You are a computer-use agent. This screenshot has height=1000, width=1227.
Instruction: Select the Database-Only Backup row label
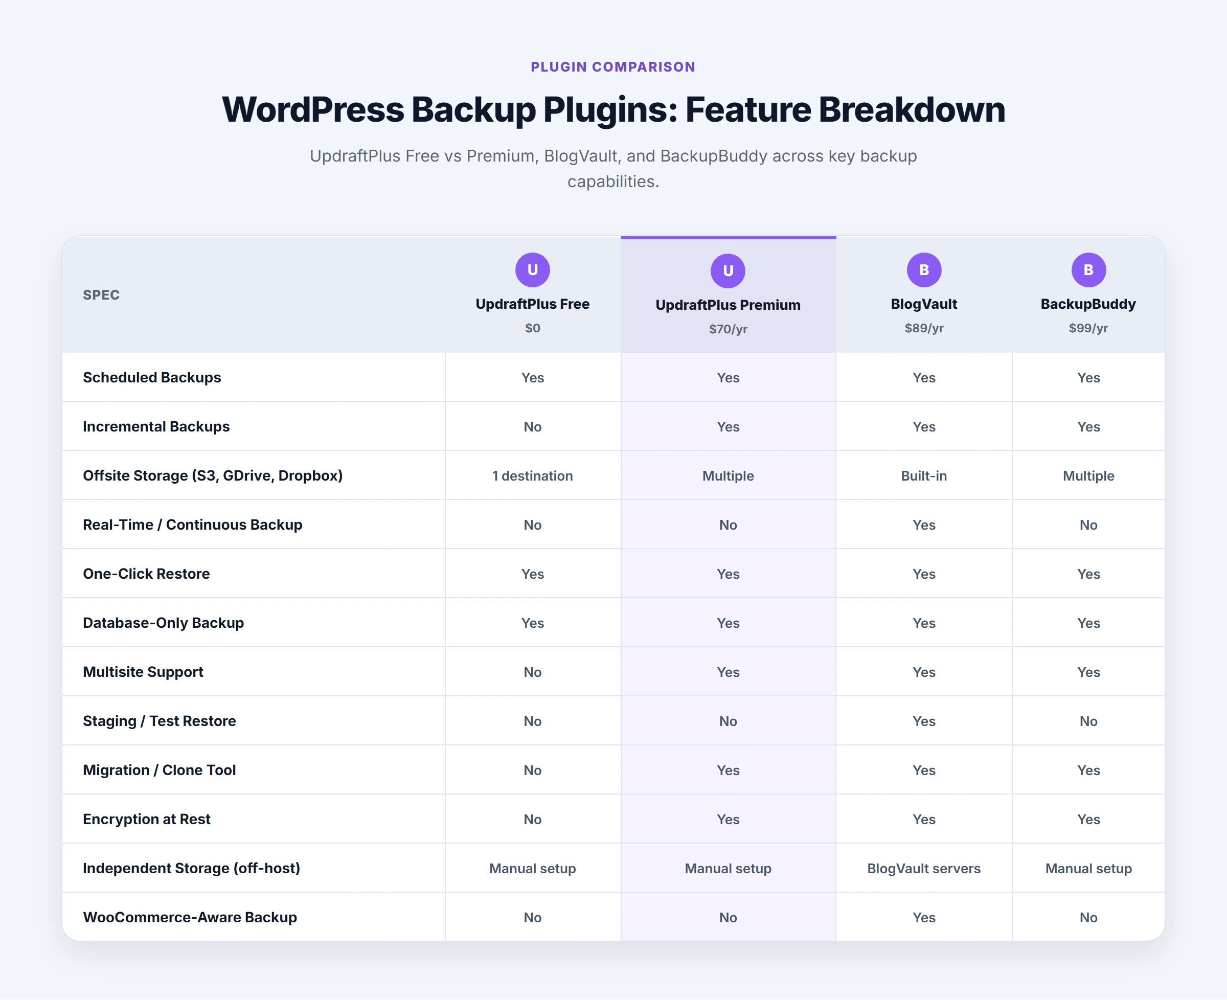(164, 623)
